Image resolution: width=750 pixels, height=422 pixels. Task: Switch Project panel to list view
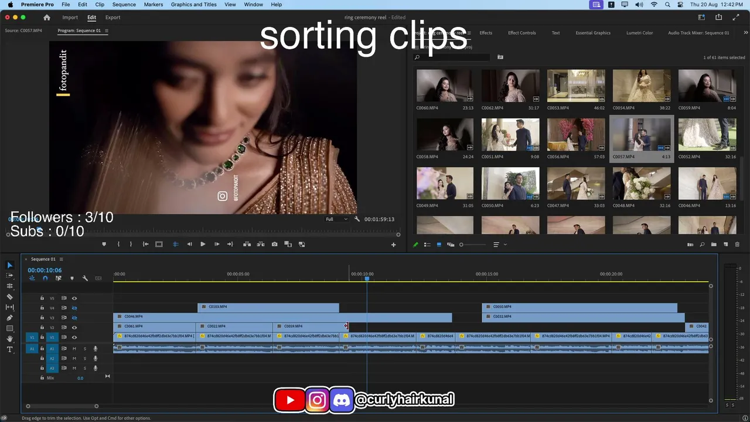click(427, 244)
